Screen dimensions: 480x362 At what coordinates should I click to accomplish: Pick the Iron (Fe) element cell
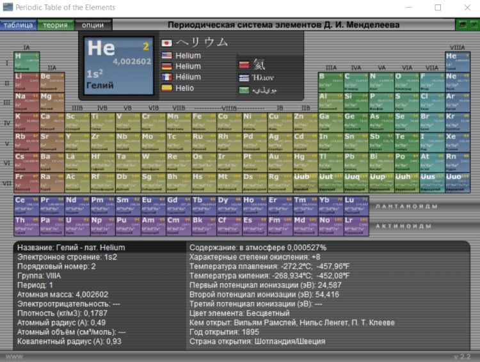(x=204, y=122)
